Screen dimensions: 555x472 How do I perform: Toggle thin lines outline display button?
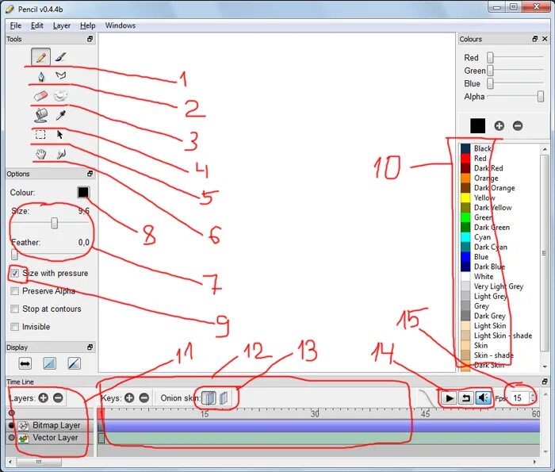[x=74, y=363]
